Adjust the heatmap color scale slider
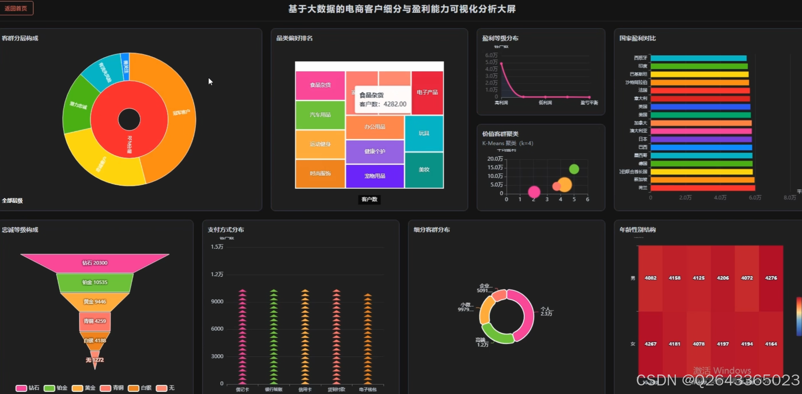802x394 pixels. [x=799, y=316]
